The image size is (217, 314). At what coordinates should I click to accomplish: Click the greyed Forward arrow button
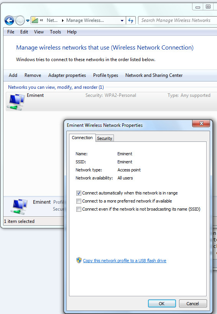pyautogui.click(x=20, y=20)
